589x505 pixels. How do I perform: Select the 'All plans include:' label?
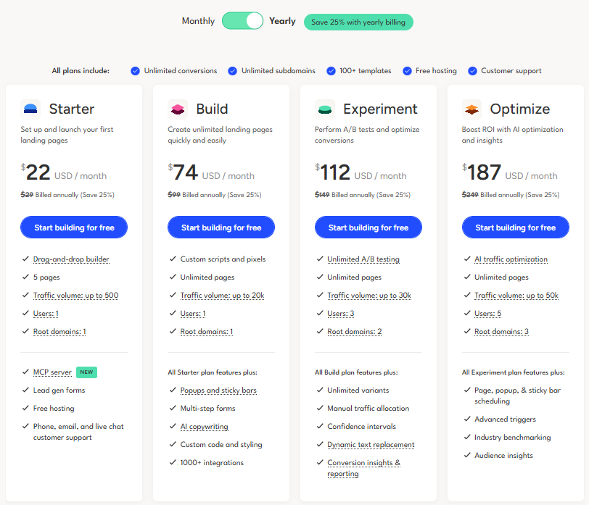(81, 71)
